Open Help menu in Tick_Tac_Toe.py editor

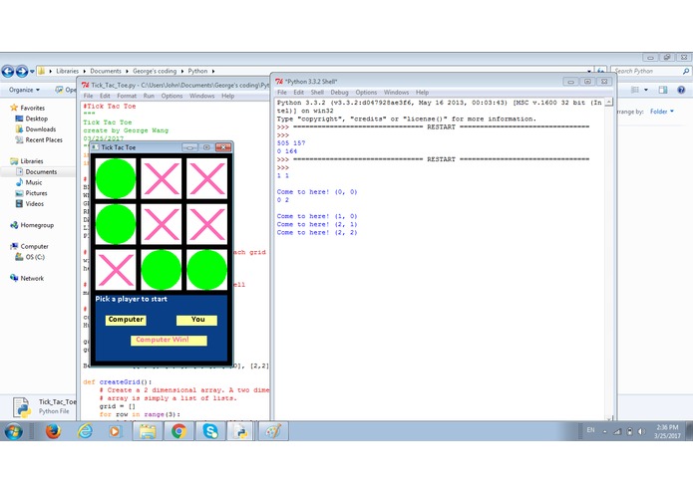point(228,96)
